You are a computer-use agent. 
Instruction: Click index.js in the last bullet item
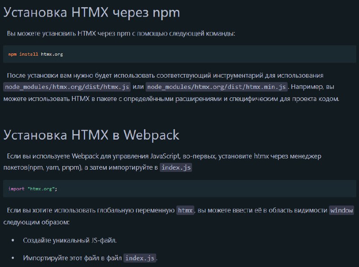pyautogui.click(x=140, y=258)
